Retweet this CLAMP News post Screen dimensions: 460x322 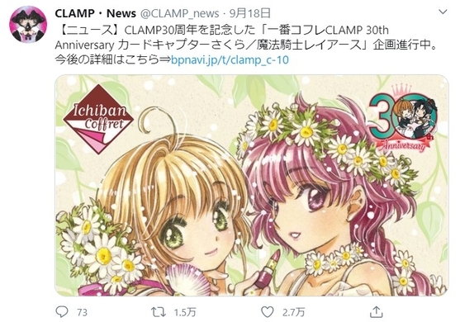159,312
